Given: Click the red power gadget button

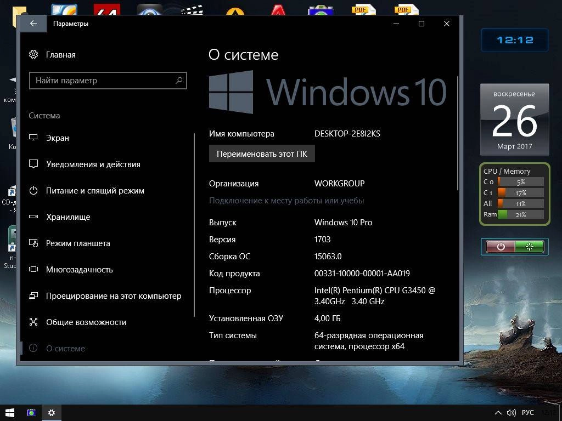Looking at the screenshot, I should coord(501,247).
